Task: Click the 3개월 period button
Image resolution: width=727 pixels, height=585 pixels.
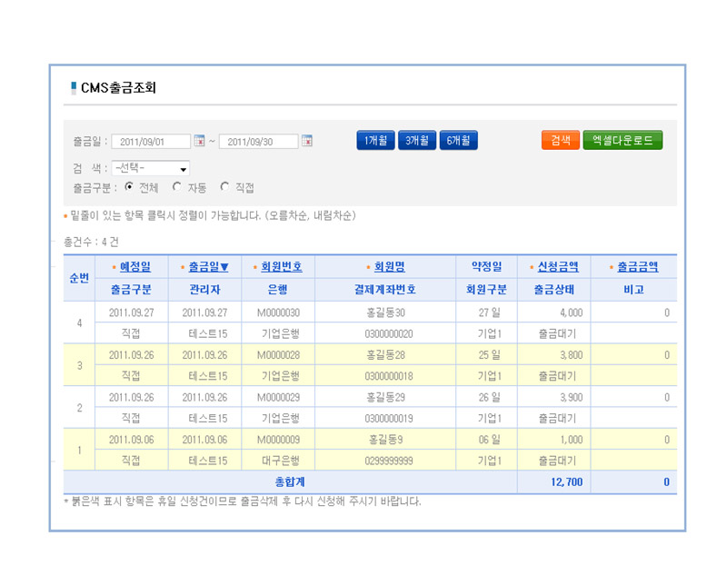Action: pyautogui.click(x=417, y=141)
